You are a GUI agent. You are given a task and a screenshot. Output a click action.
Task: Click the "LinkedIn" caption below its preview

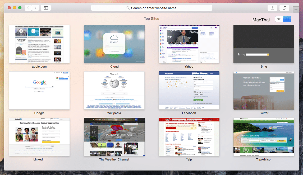(x=39, y=159)
